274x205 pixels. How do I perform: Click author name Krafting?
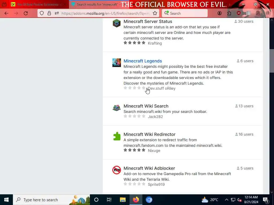(155, 43)
